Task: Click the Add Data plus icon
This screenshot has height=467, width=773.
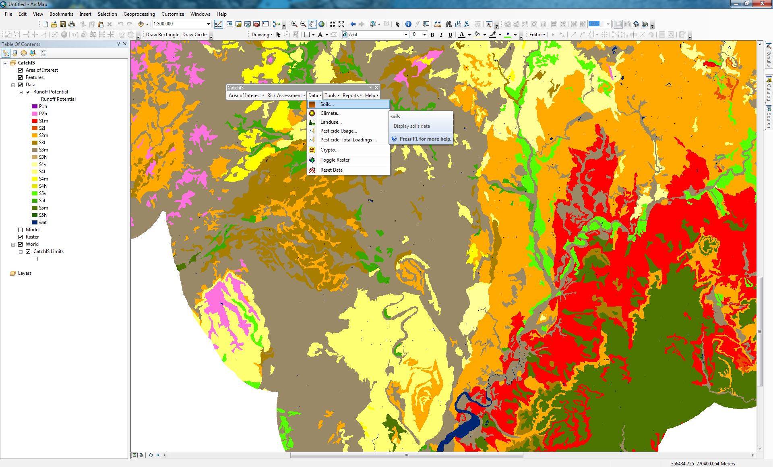Action: click(141, 24)
